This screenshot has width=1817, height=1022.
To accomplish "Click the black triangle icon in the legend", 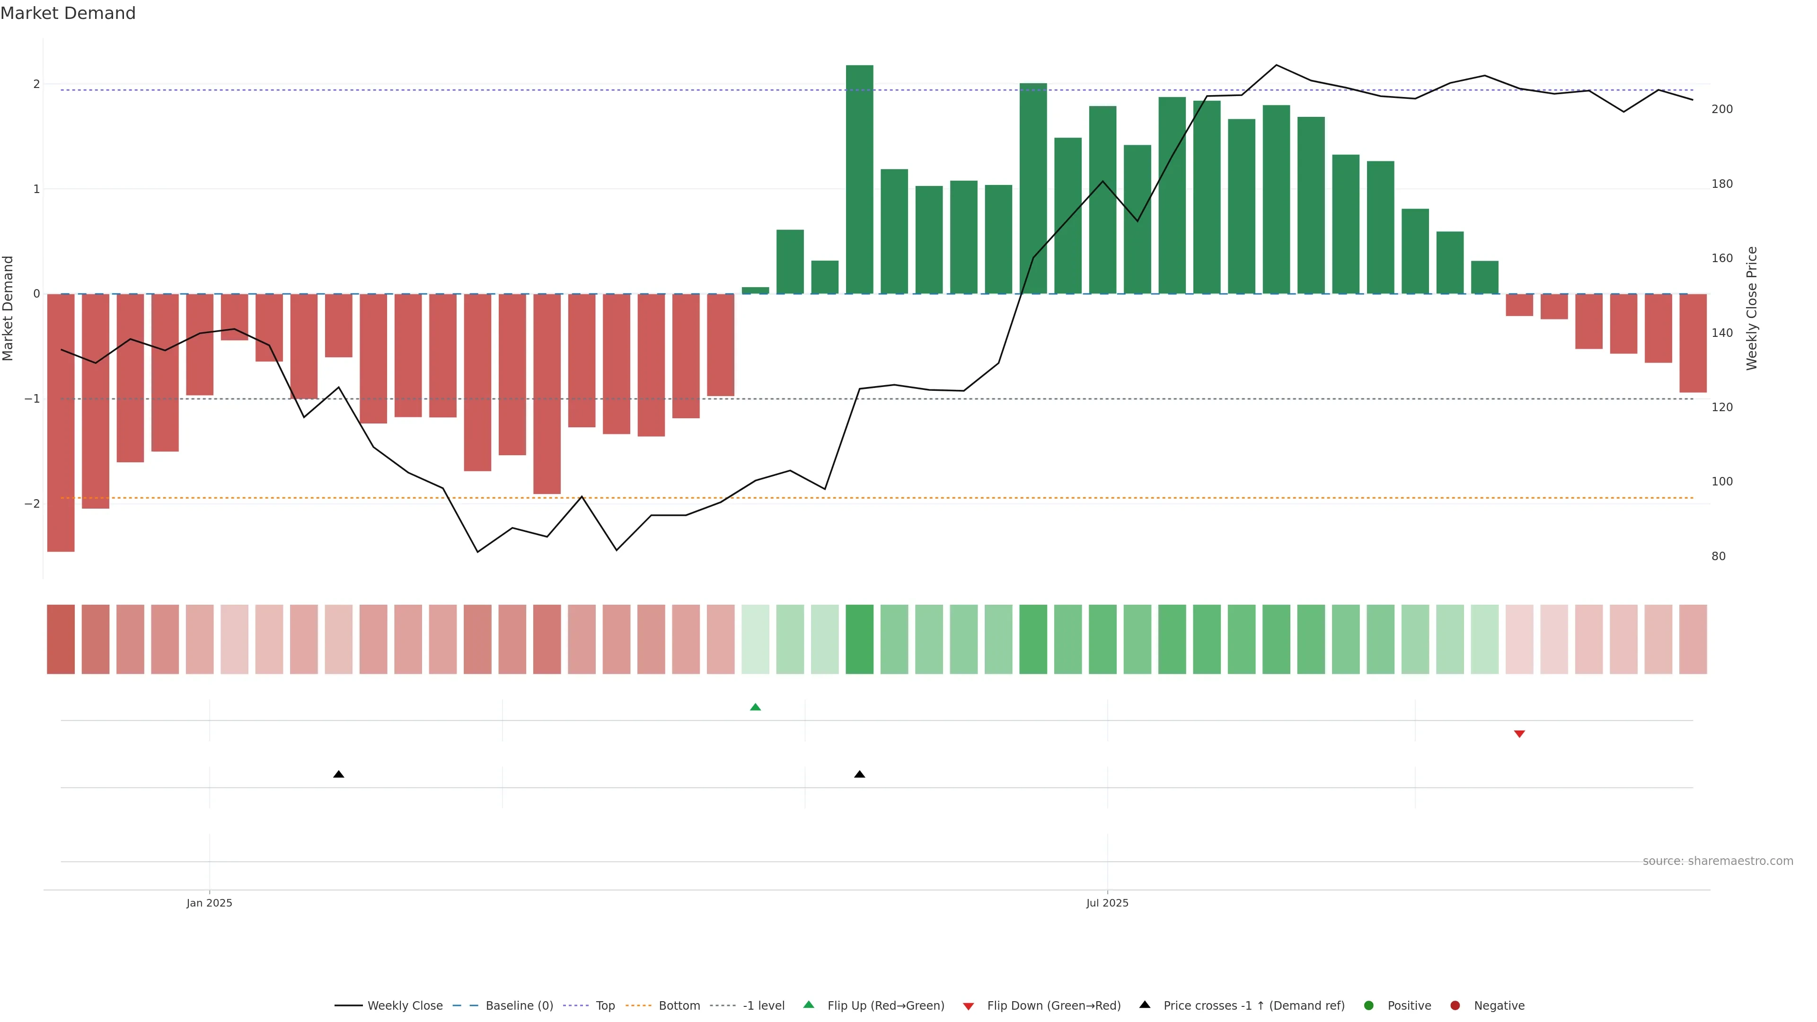I will coord(1145,1004).
